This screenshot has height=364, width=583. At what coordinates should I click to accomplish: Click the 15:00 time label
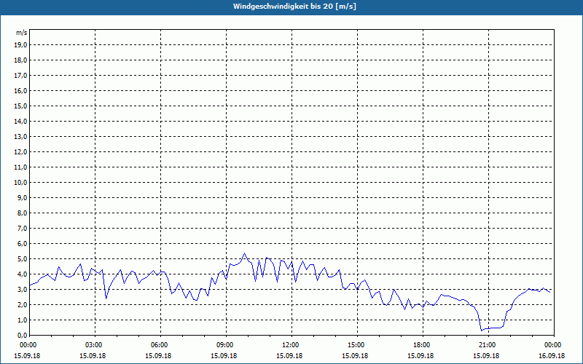[x=357, y=345]
